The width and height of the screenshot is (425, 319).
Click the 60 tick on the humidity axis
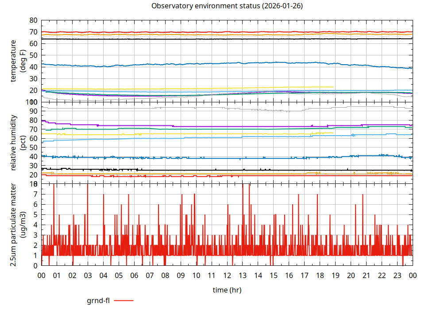(x=33, y=138)
